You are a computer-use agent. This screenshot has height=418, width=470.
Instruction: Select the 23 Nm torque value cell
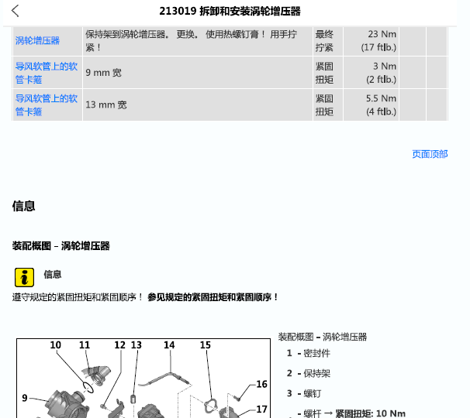click(371, 41)
